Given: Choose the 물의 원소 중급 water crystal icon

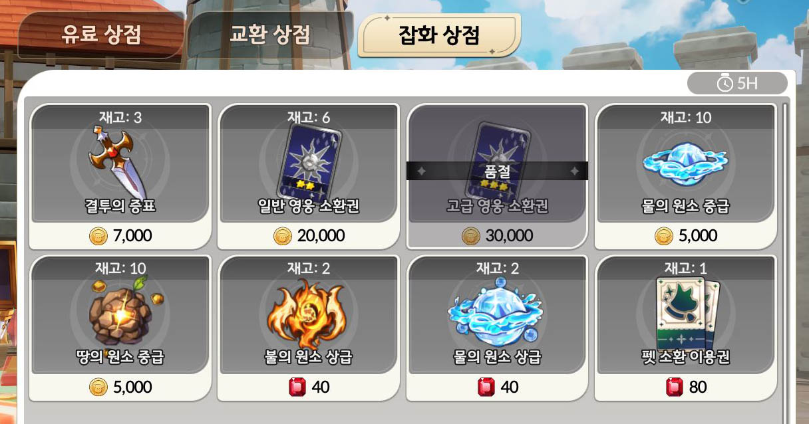Looking at the screenshot, I should (x=685, y=159).
